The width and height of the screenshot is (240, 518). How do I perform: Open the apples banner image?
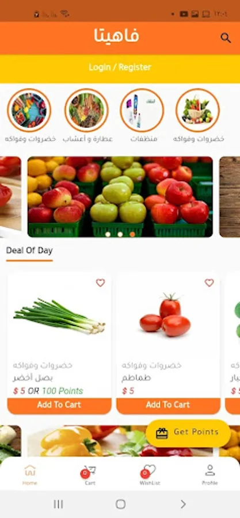[120, 197]
